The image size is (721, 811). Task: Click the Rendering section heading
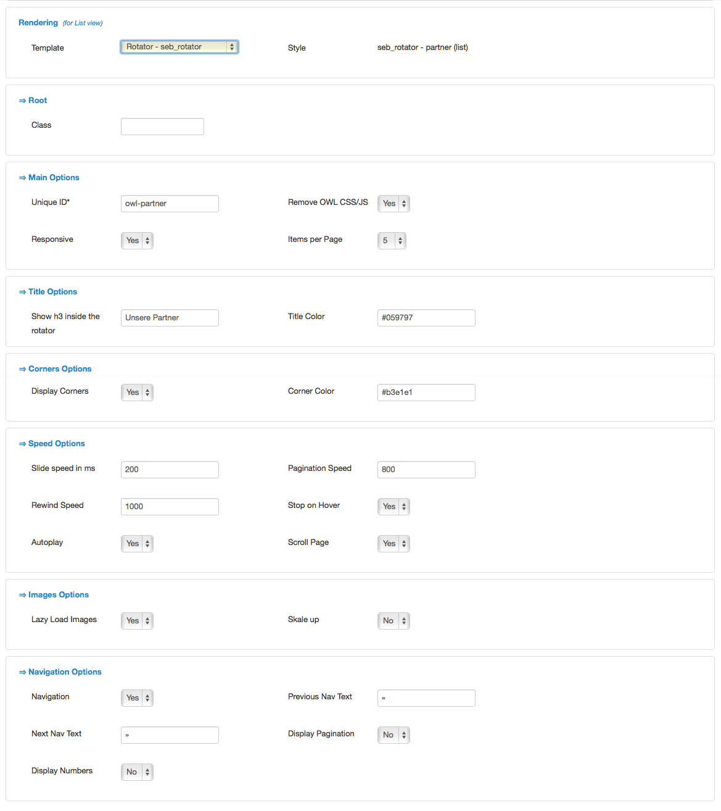click(x=38, y=23)
